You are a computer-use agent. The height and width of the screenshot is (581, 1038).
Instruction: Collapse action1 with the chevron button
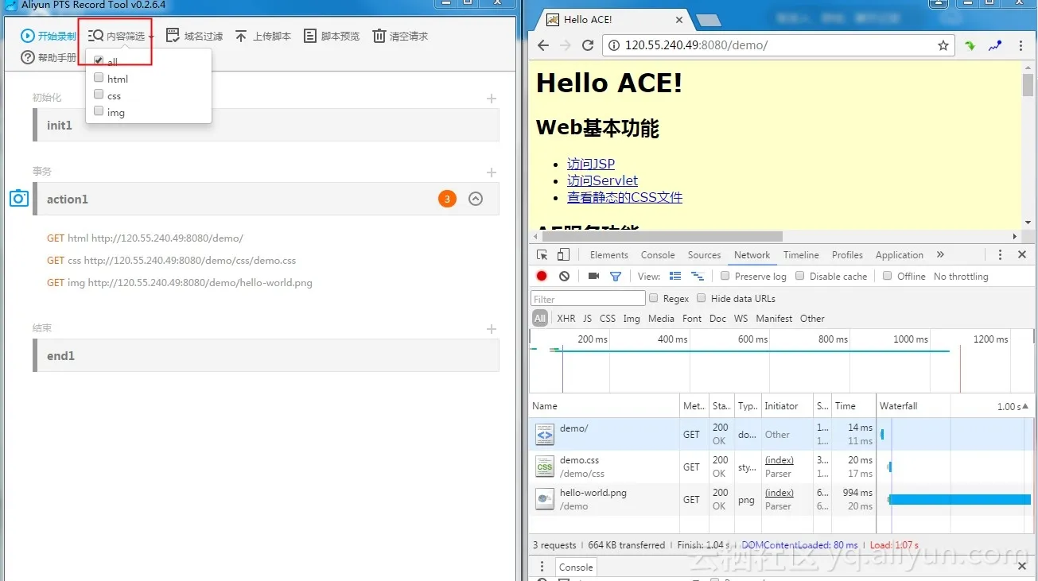point(476,199)
